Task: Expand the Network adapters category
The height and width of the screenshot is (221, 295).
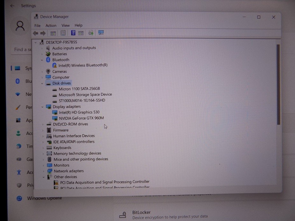Action: (x=44, y=171)
